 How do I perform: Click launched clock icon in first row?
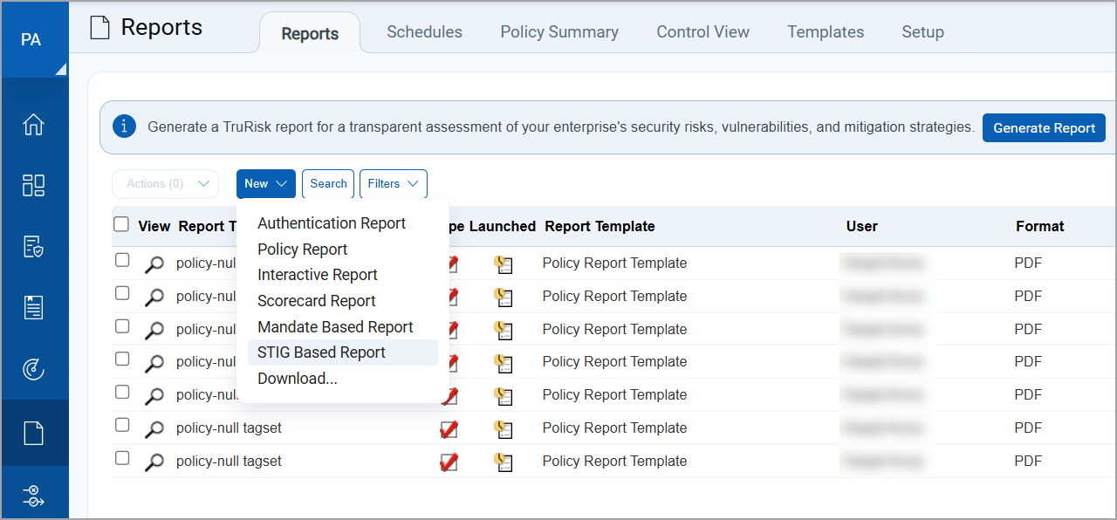504,264
